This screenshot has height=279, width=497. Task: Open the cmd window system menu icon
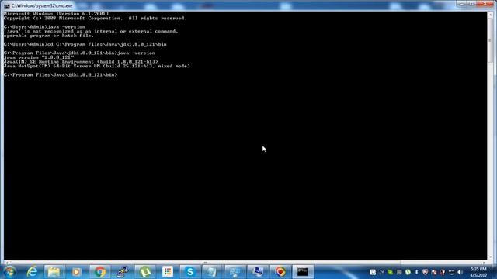pyautogui.click(x=7, y=6)
